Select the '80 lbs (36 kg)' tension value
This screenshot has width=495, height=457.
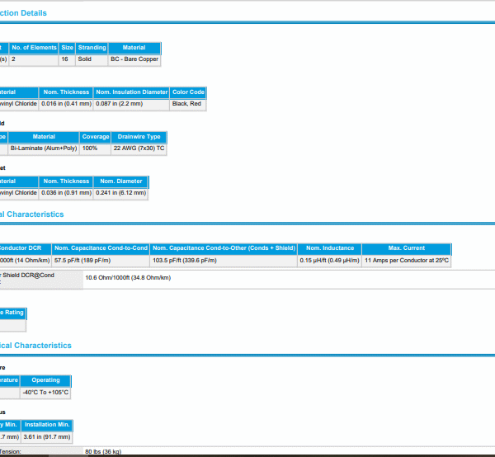point(103,452)
